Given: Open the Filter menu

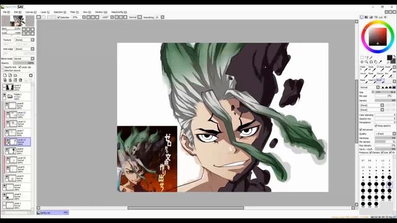Looking at the screenshot, I should [74, 12].
